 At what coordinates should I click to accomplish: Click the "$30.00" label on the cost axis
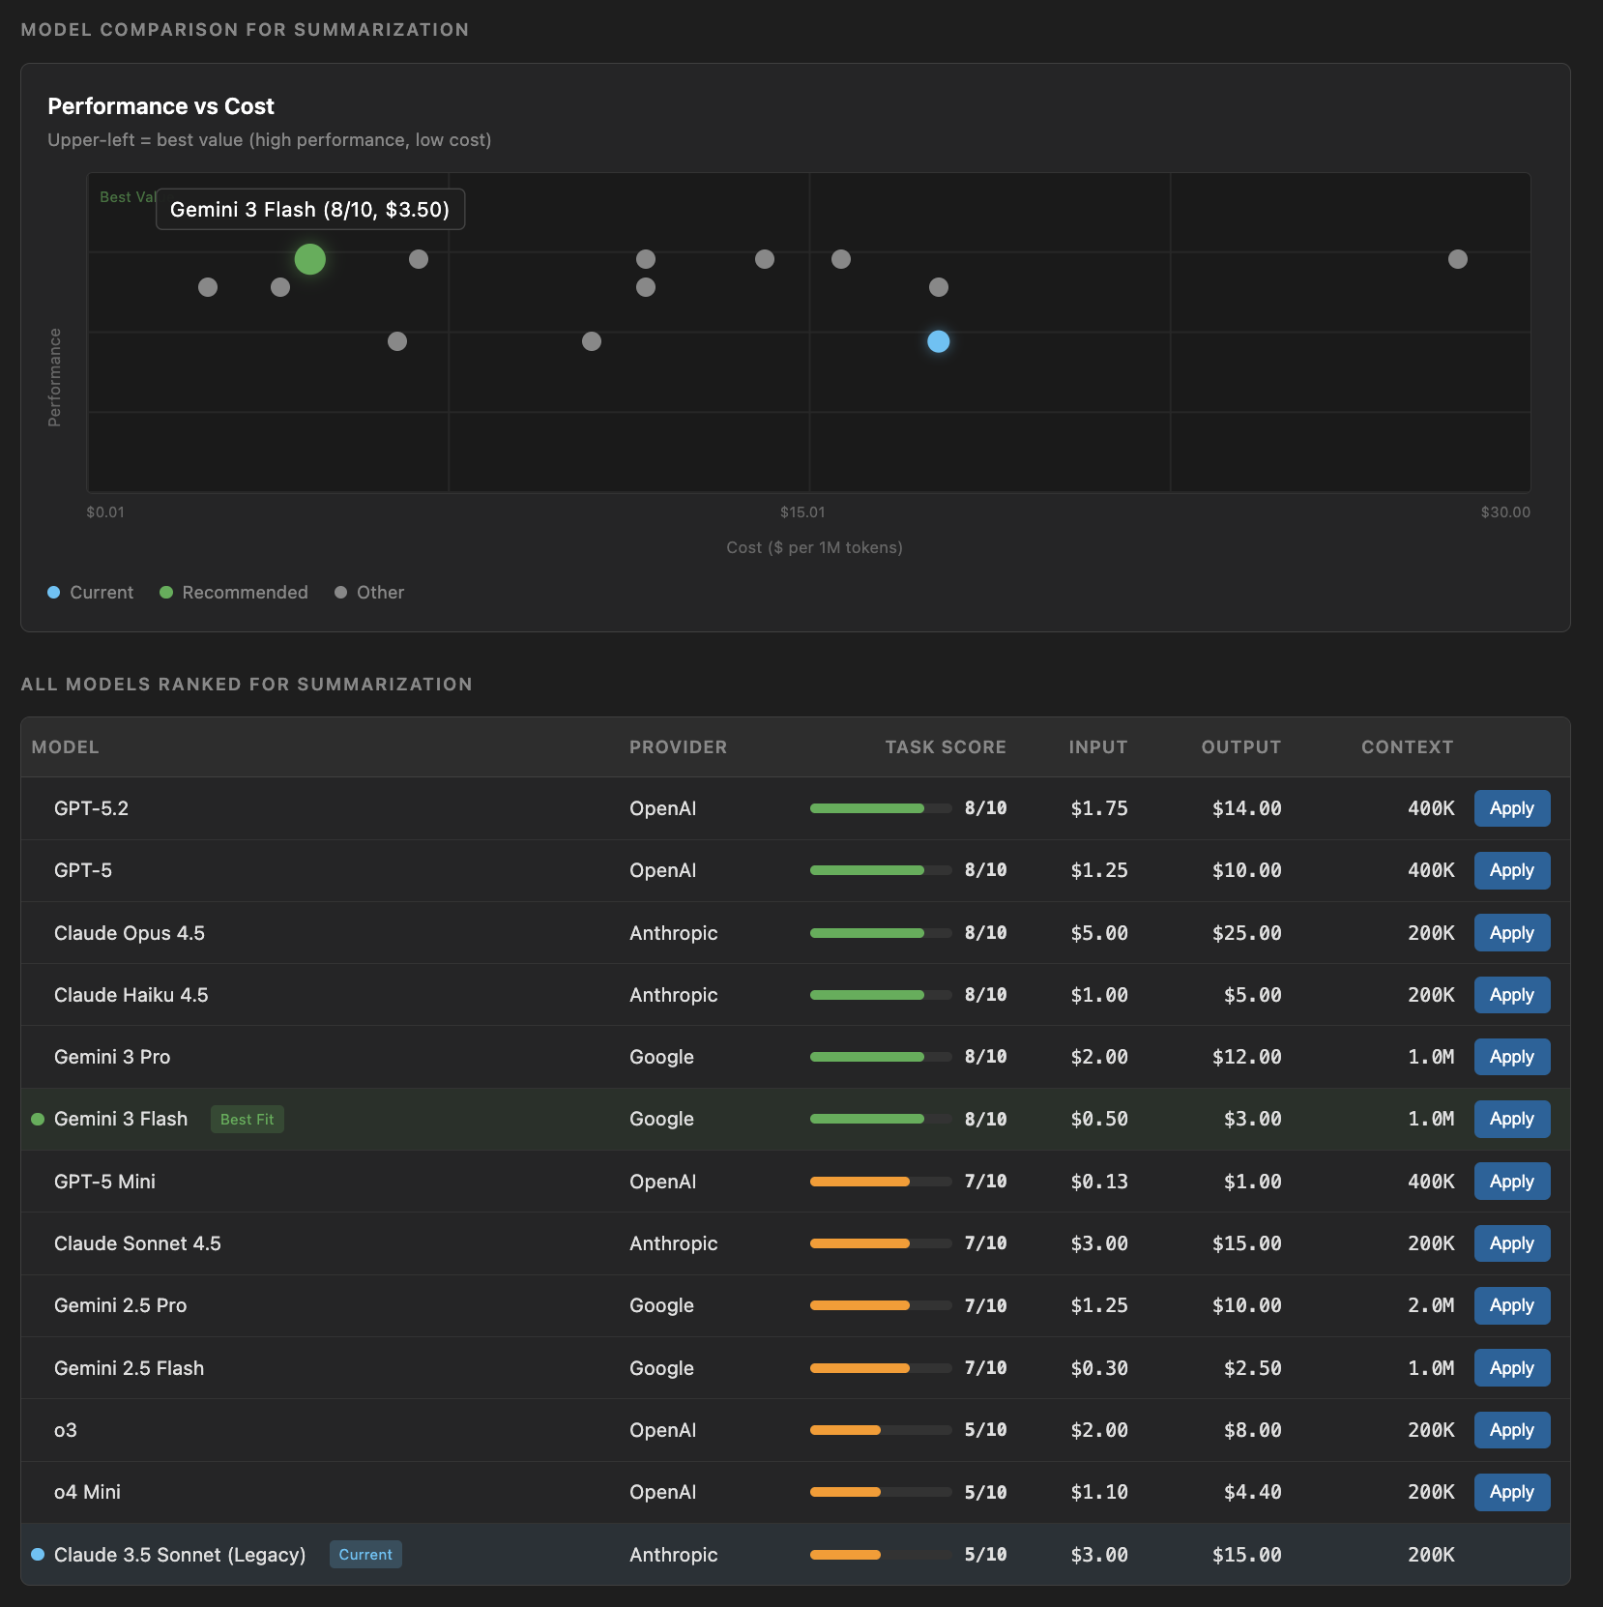(x=1505, y=512)
